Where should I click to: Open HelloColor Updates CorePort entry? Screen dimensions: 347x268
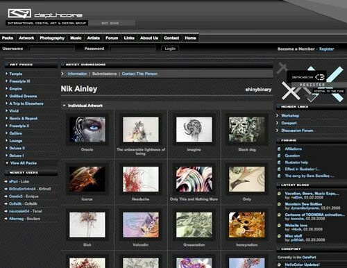tap(302, 265)
